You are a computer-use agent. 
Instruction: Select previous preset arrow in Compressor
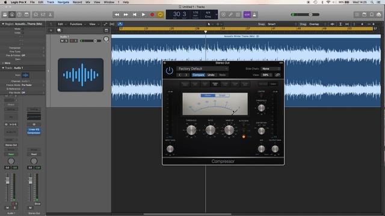180,75
